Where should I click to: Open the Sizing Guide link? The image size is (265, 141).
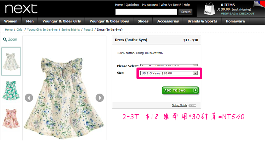[180, 105]
